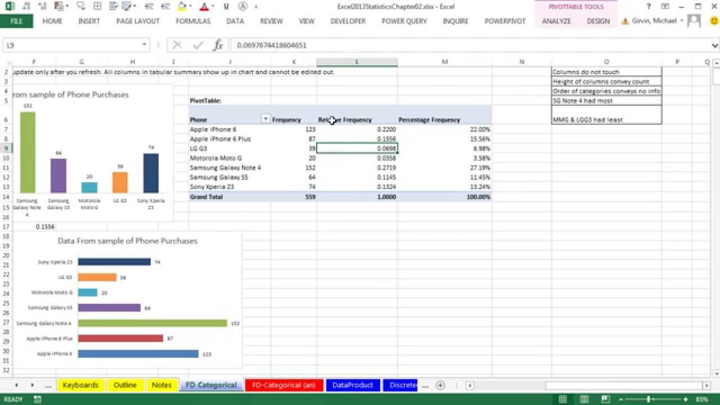Confirm the formula entry with the checkmark icon
720x405 pixels.
click(x=197, y=45)
